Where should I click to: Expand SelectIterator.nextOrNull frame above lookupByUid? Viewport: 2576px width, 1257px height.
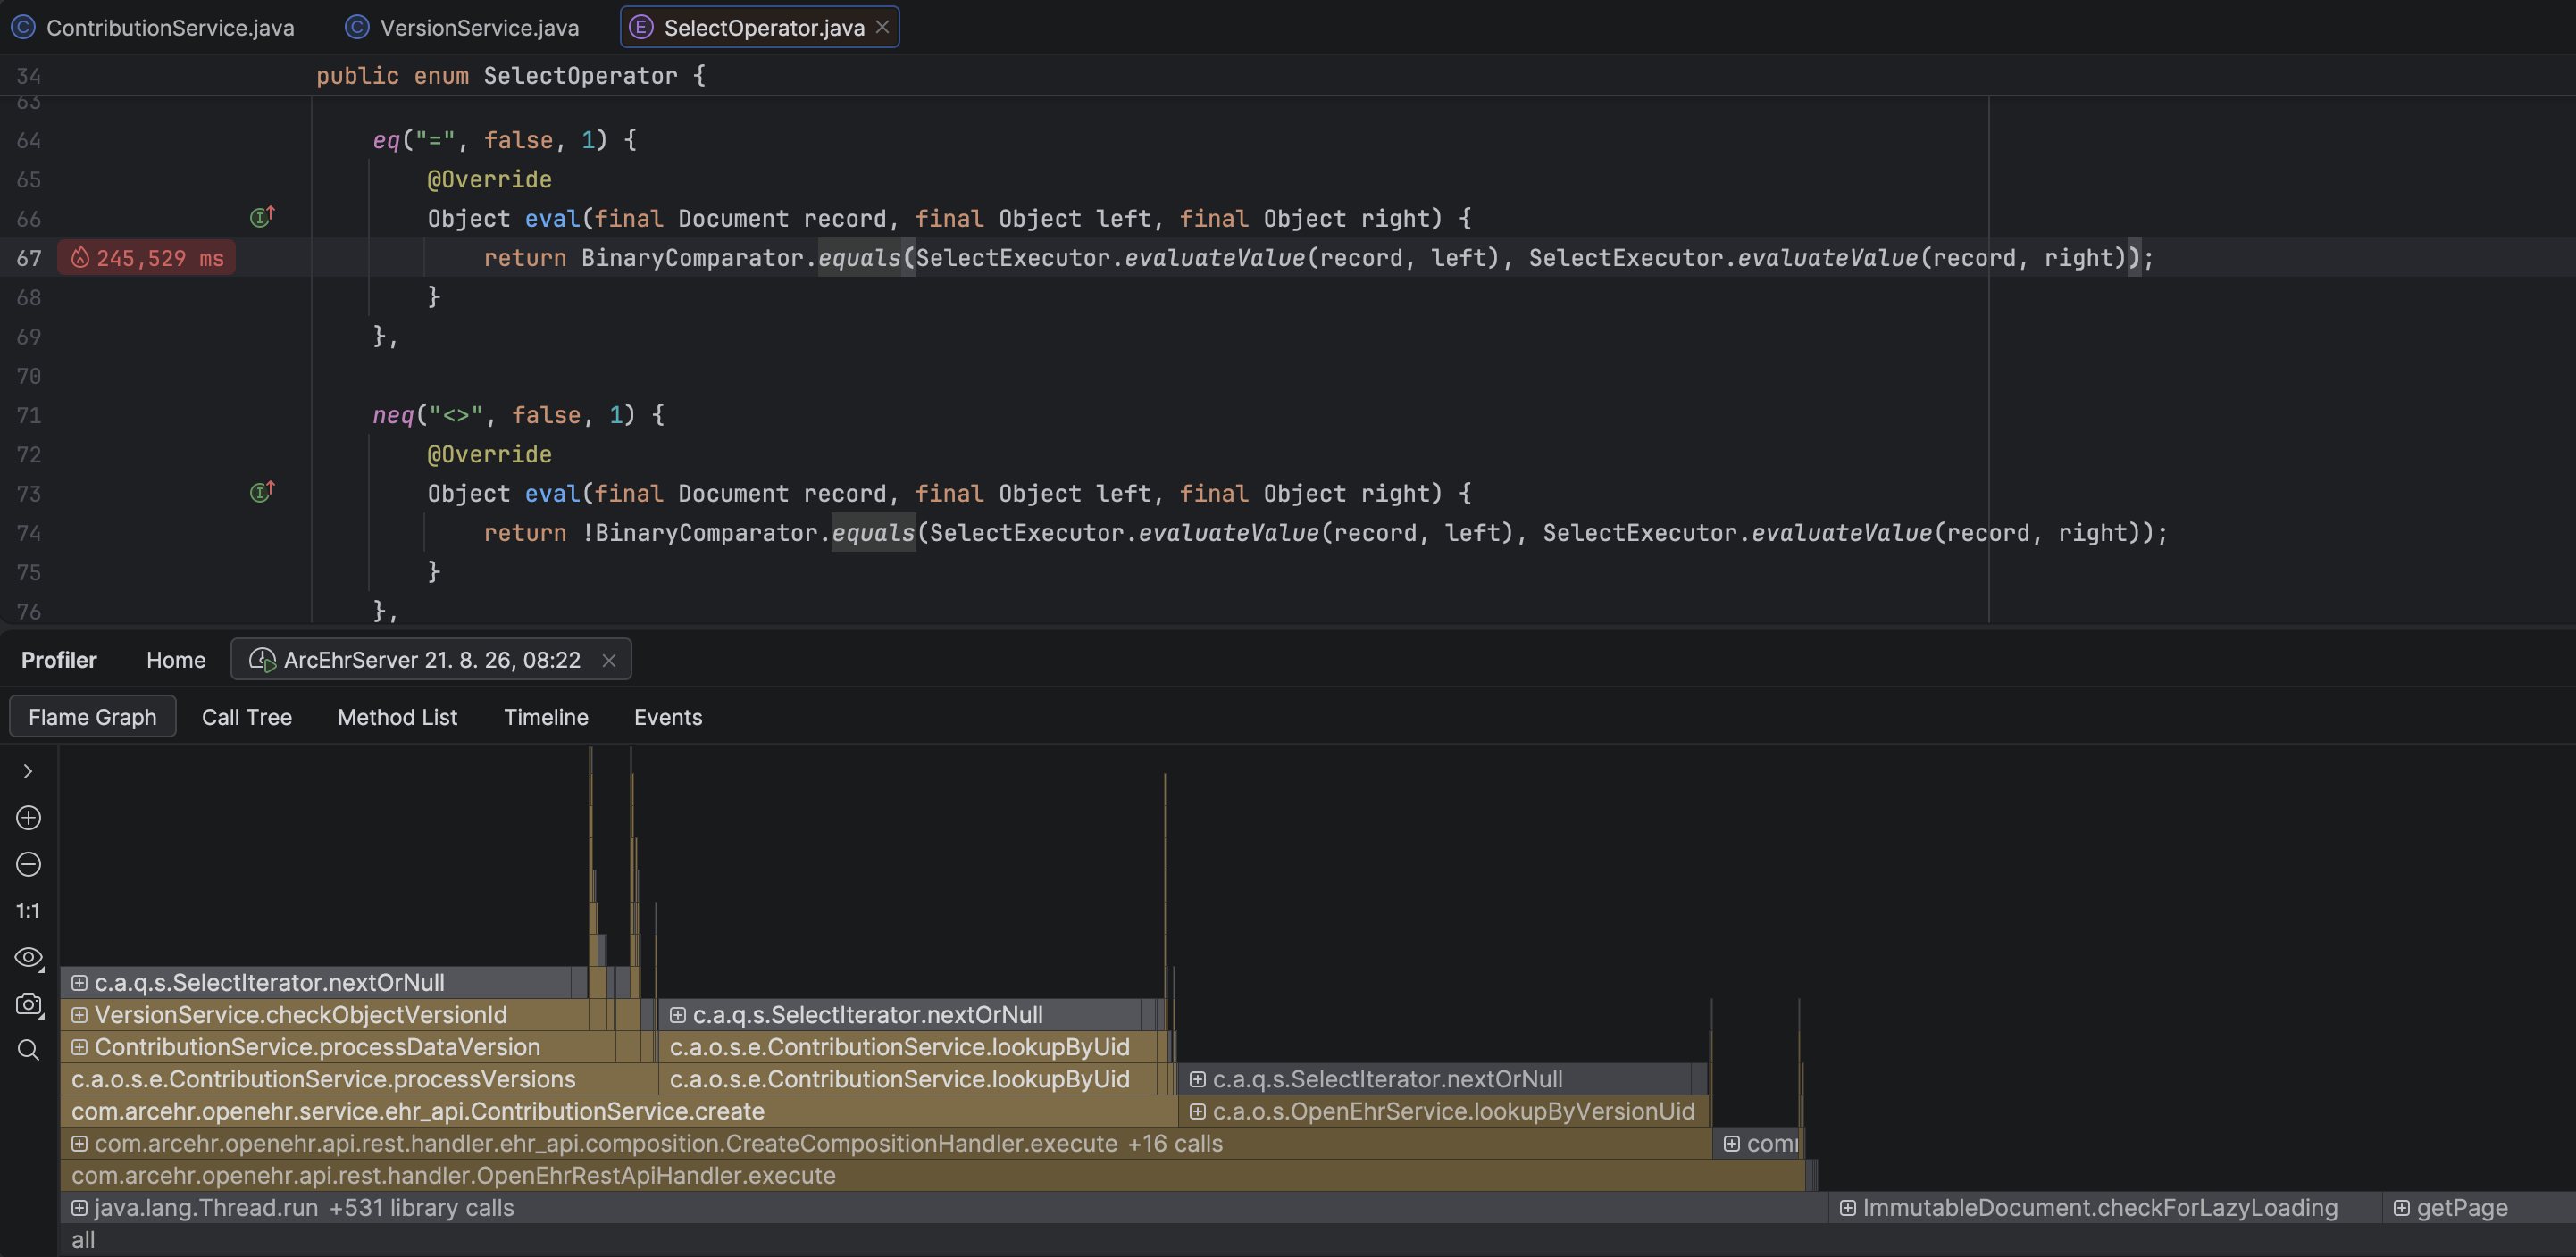677,1014
